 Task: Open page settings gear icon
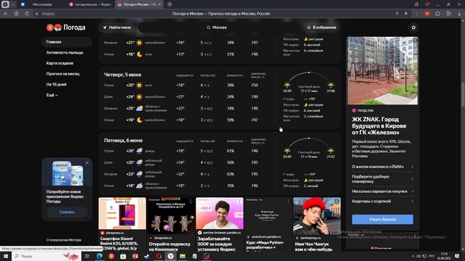[x=413, y=28]
